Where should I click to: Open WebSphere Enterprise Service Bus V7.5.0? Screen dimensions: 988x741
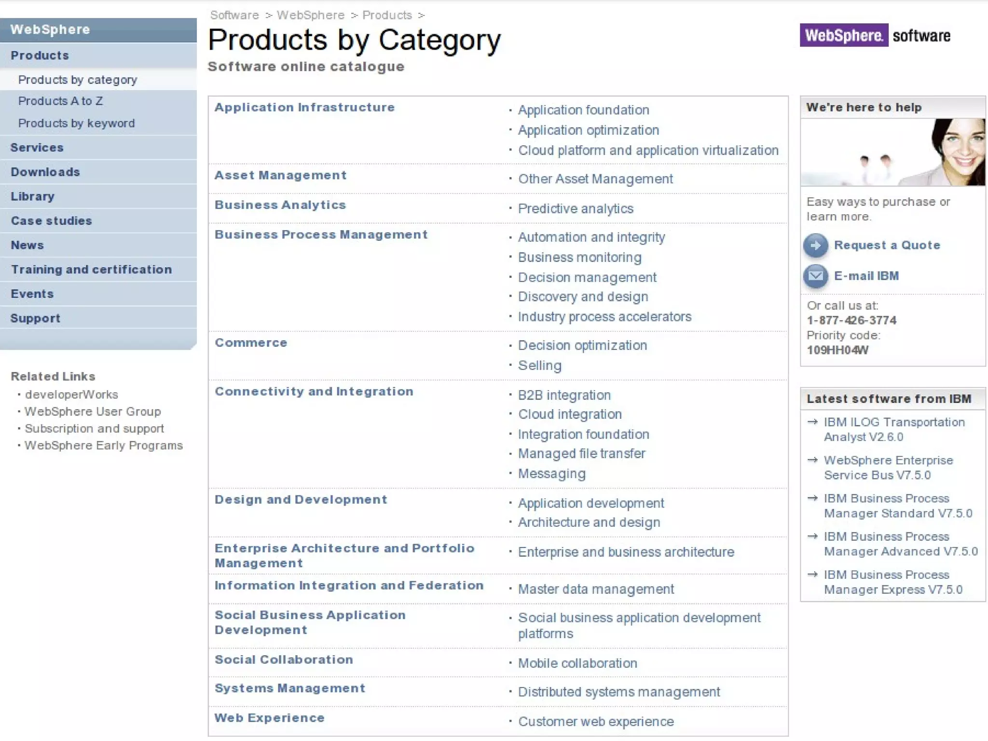(888, 467)
